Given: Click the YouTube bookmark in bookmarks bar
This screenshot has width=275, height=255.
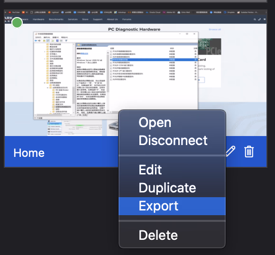Looking at the screenshot, I should coord(14,12).
